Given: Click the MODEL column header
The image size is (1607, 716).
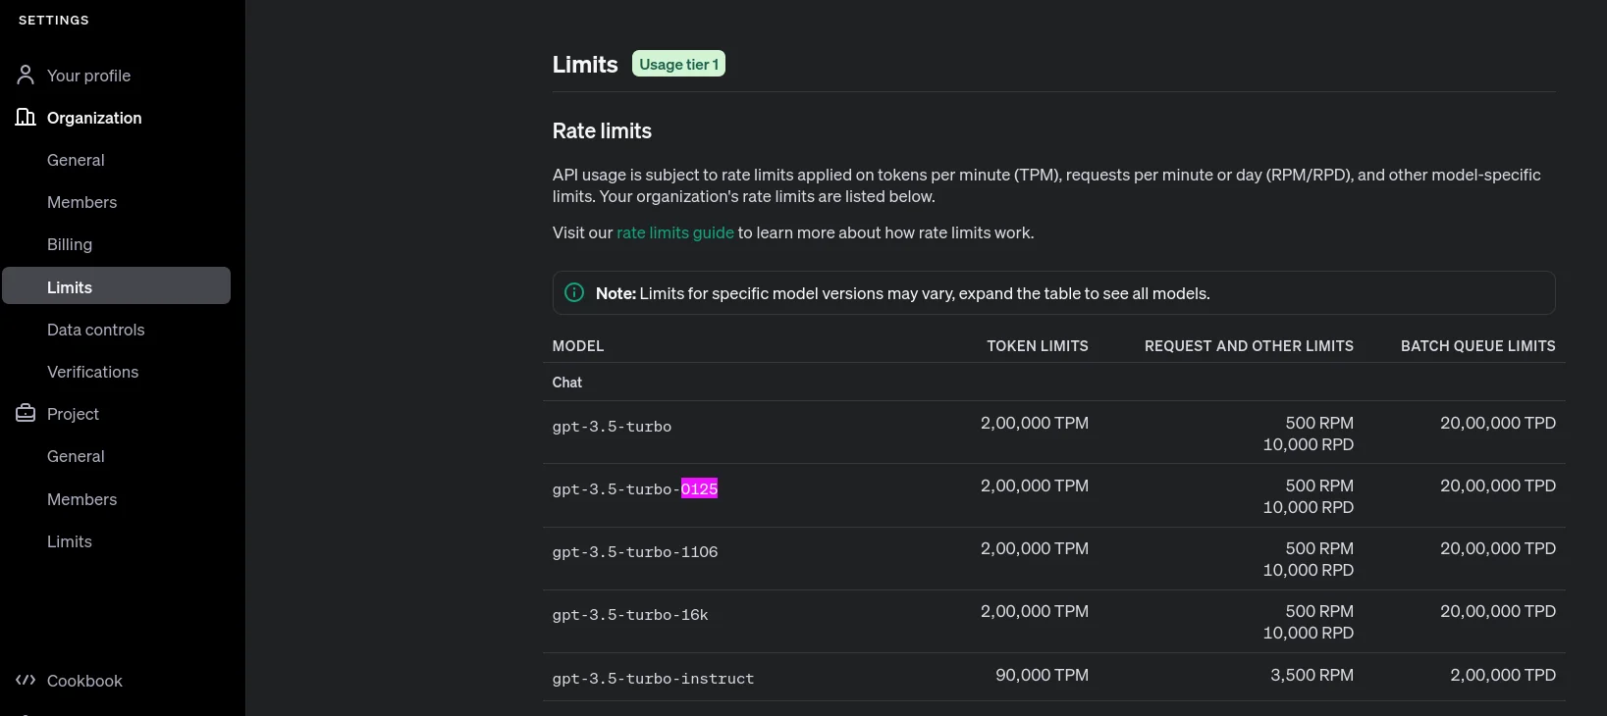Looking at the screenshot, I should (578, 346).
